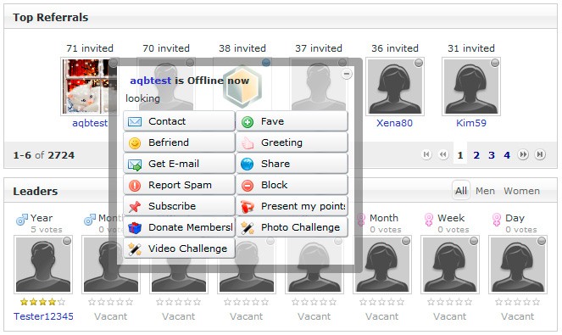The height and width of the screenshot is (335, 562).
Task: Click the smiley Befriend icon
Action: (x=135, y=143)
